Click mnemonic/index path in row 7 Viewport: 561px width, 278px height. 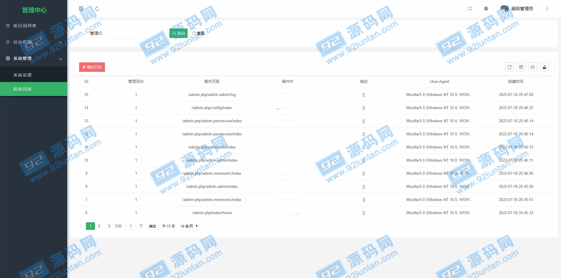212,200
